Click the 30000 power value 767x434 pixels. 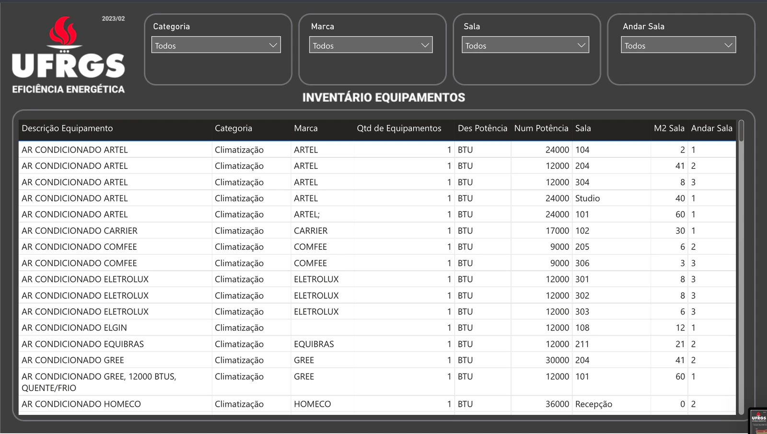[557, 360]
